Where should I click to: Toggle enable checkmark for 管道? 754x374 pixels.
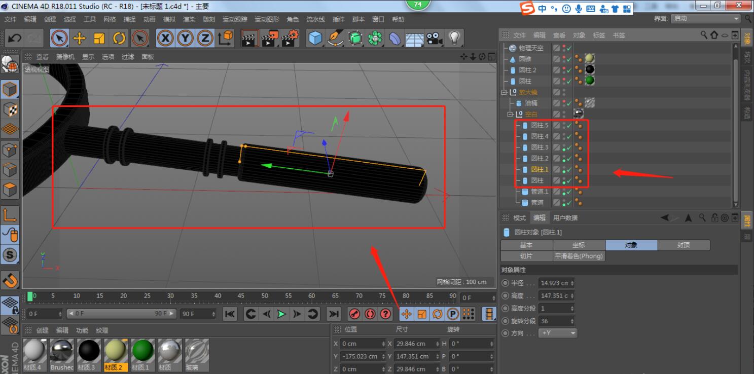pyautogui.click(x=569, y=203)
